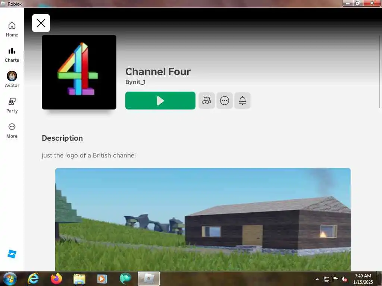The image size is (382, 286).
Task: Click the 'just the logo of a British channel' text
Action: 89,155
